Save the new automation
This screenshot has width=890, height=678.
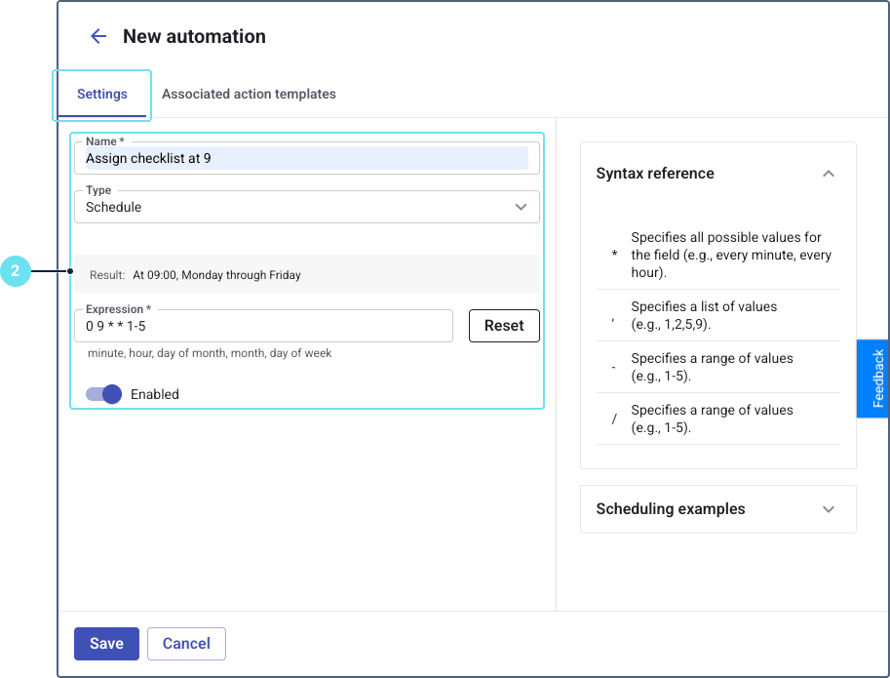106,644
